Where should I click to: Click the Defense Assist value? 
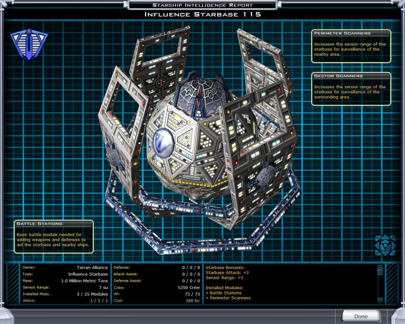[191, 281]
